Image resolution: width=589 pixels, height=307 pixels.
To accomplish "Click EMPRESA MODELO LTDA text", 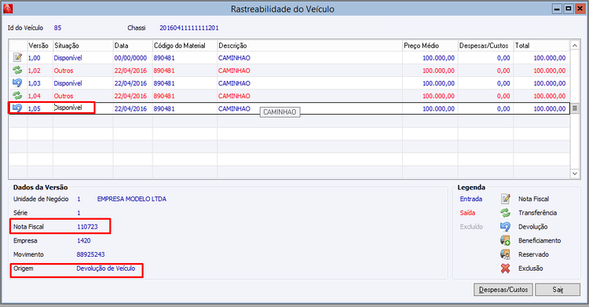I will click(x=131, y=199).
